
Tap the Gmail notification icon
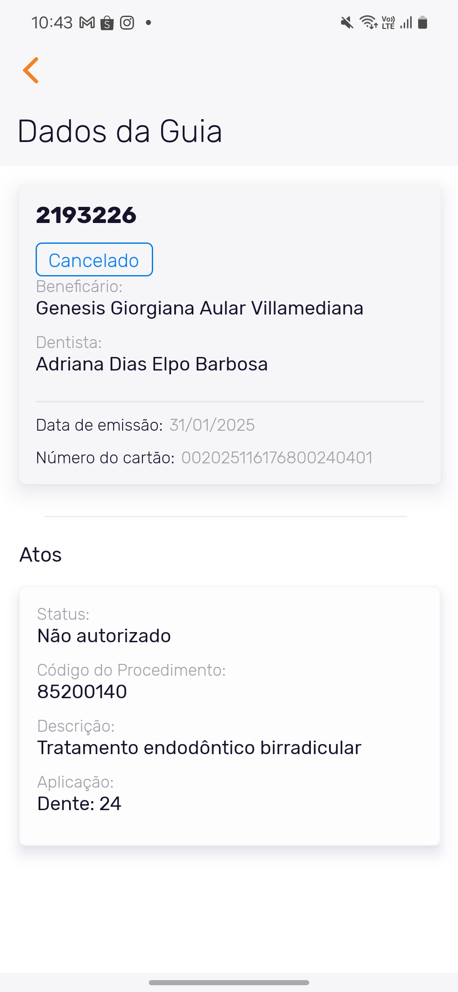87,22
